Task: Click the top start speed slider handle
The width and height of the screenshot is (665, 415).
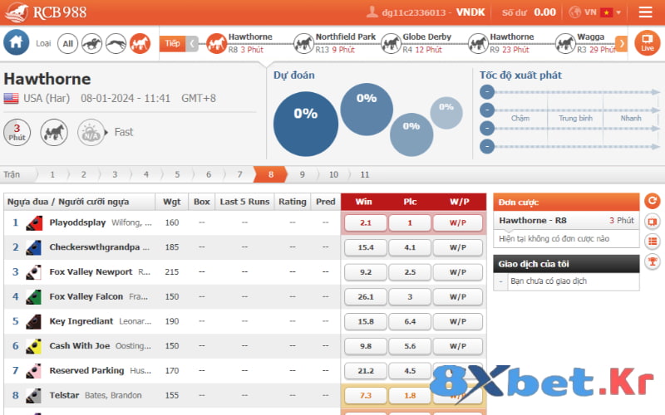Action: tap(488, 91)
